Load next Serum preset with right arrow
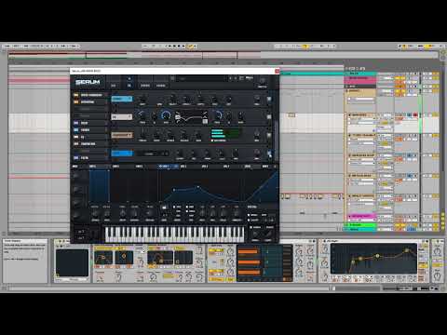The height and width of the screenshot is (335, 447). pyautogui.click(x=236, y=79)
